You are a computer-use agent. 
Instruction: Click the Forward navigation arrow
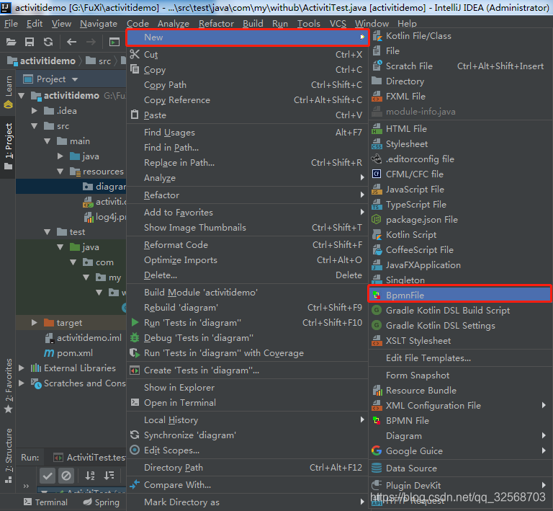tap(91, 43)
